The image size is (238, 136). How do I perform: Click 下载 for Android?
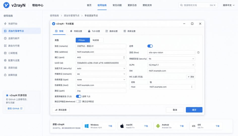point(182,126)
